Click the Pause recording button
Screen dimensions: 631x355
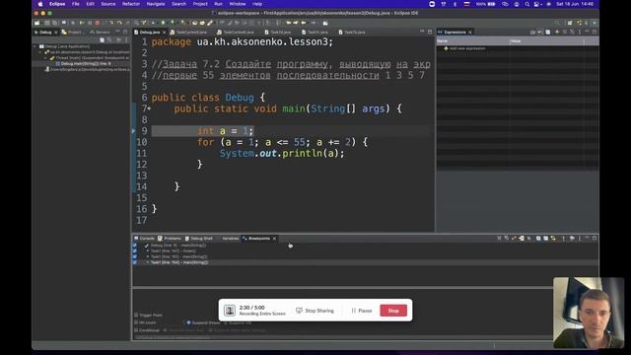pyautogui.click(x=362, y=311)
